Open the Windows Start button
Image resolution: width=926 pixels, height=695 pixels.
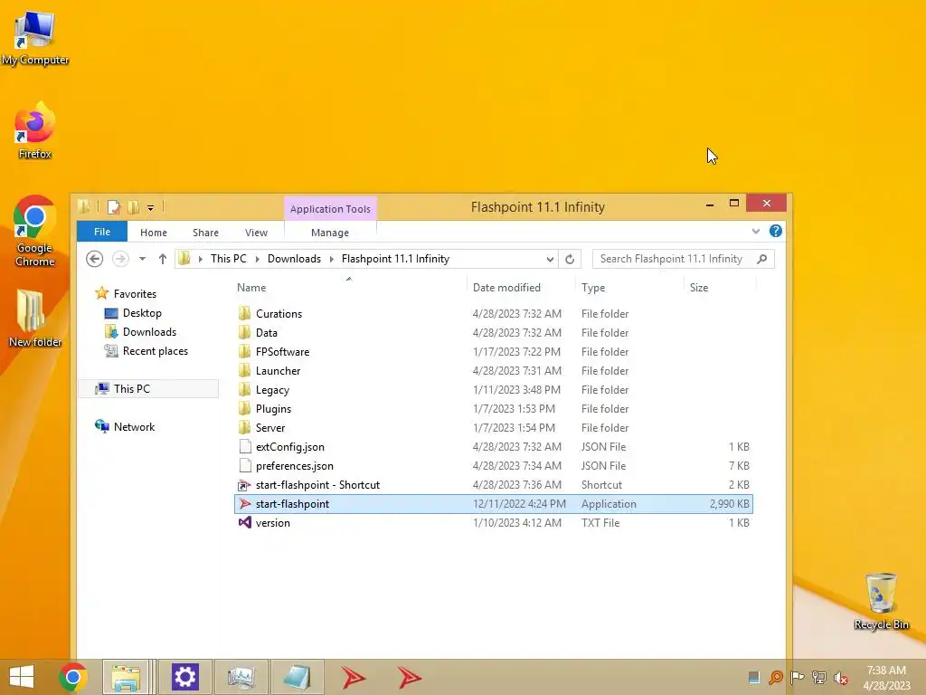pos(22,677)
